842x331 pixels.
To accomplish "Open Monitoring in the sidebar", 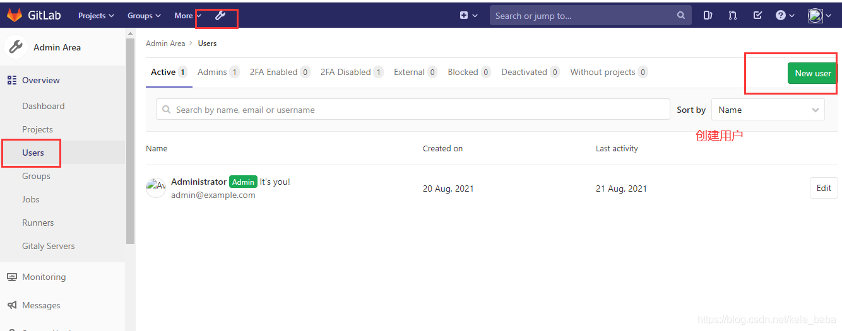I will coord(44,277).
